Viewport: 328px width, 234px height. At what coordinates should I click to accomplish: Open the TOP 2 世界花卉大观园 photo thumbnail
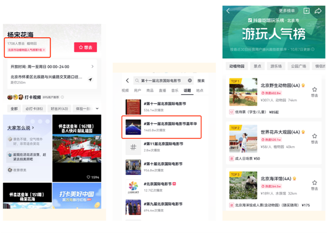[243, 139]
